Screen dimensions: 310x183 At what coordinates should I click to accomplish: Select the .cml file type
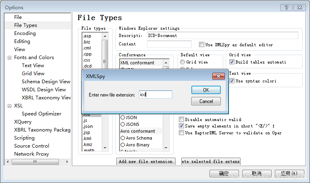(87, 48)
